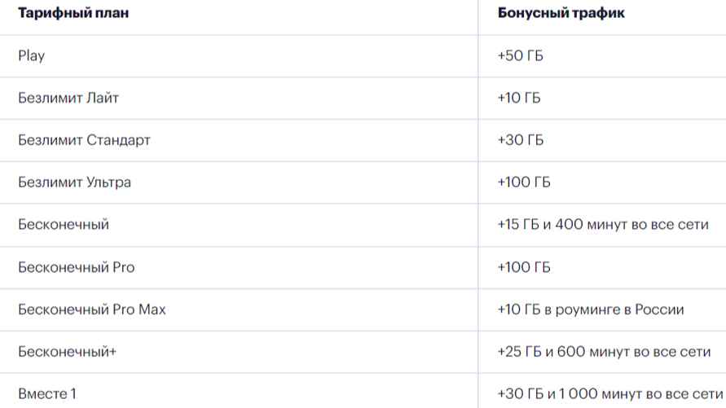Click "+100 ГБ" bonus for Бесконечный Pro
The width and height of the screenshot is (726, 408).
pyautogui.click(x=524, y=267)
